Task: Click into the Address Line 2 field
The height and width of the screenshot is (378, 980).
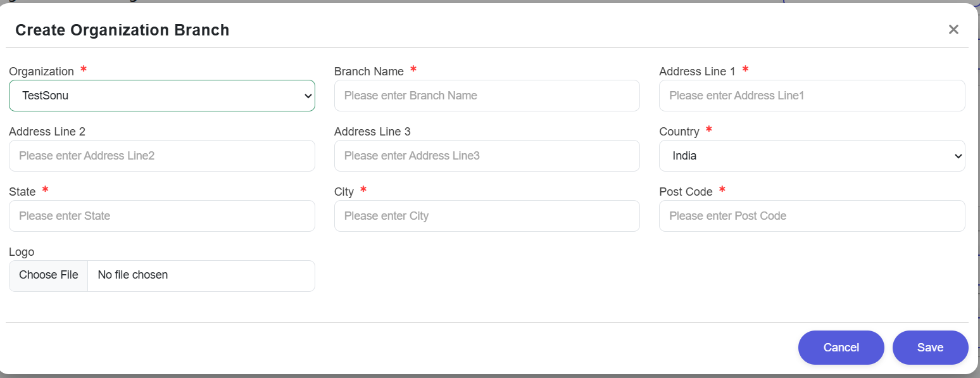Action: 162,156
